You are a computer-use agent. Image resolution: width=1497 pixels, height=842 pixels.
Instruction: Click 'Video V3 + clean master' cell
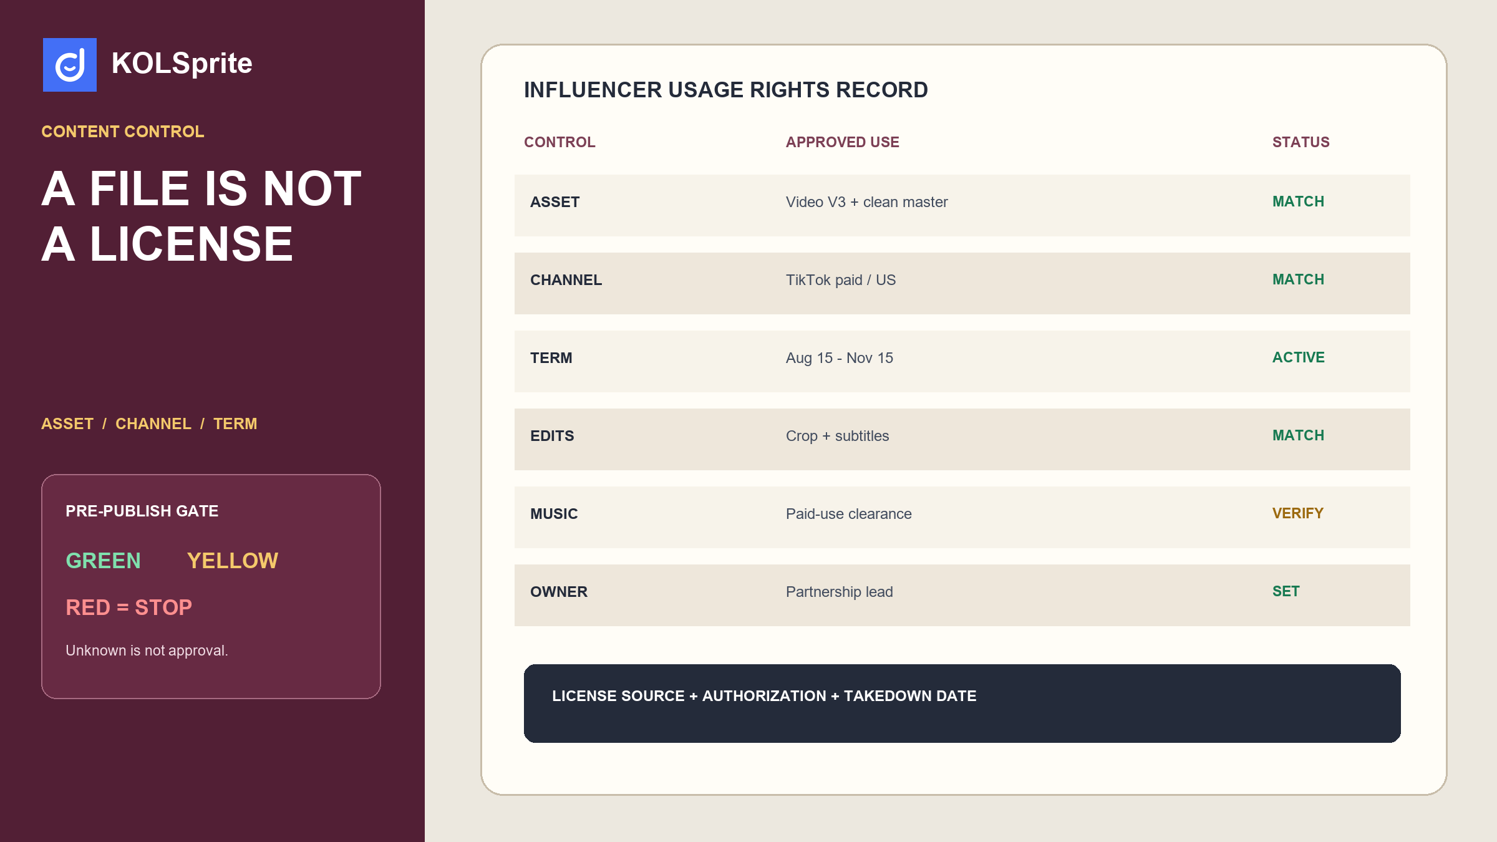[867, 202]
